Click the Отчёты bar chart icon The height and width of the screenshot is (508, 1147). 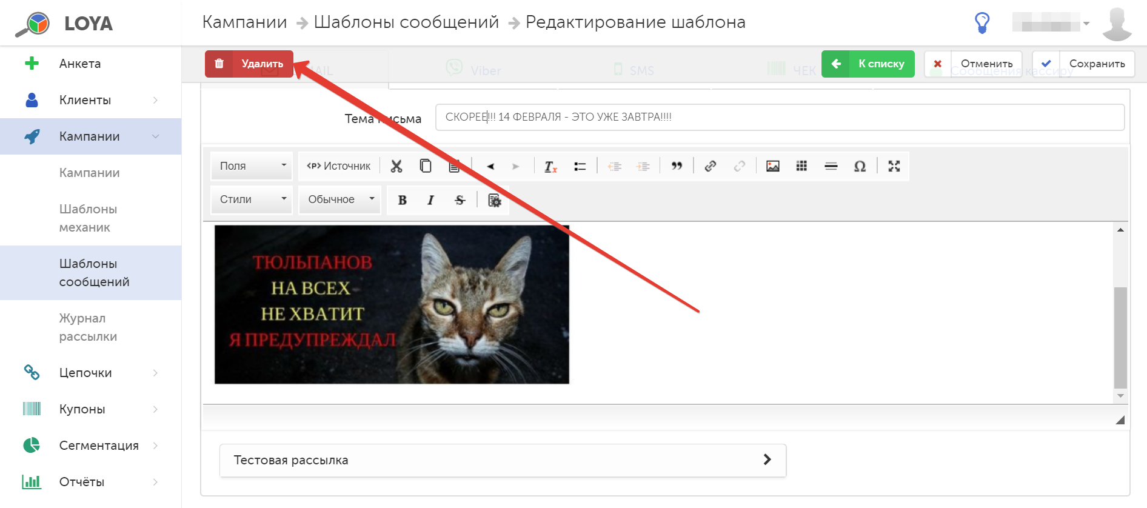tap(32, 482)
